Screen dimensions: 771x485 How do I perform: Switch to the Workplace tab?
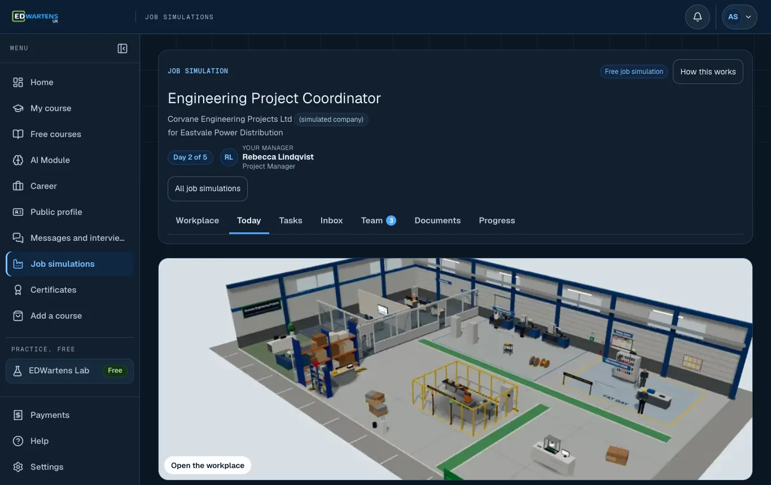[198, 221]
